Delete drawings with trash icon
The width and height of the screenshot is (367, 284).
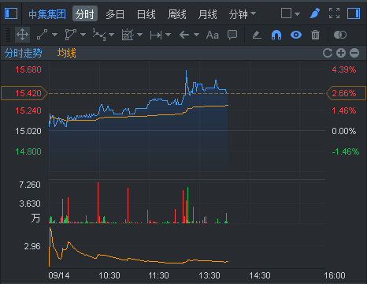[315, 35]
